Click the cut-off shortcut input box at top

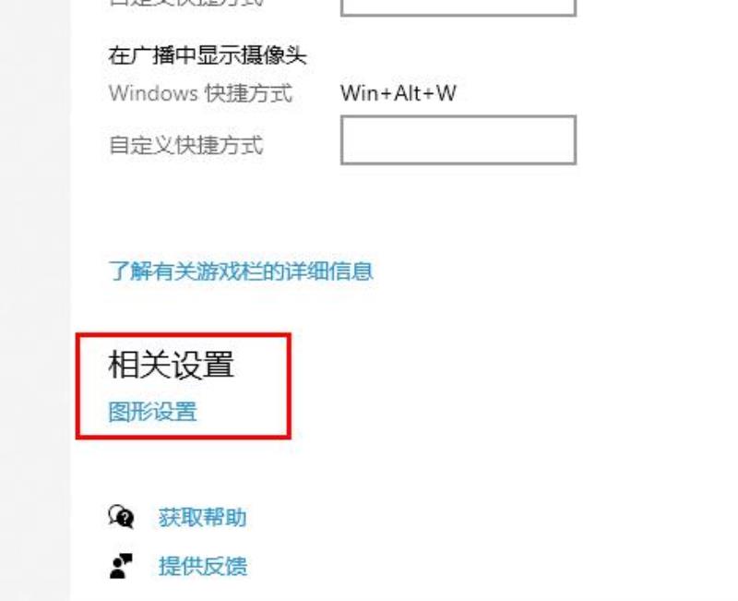[x=458, y=7]
